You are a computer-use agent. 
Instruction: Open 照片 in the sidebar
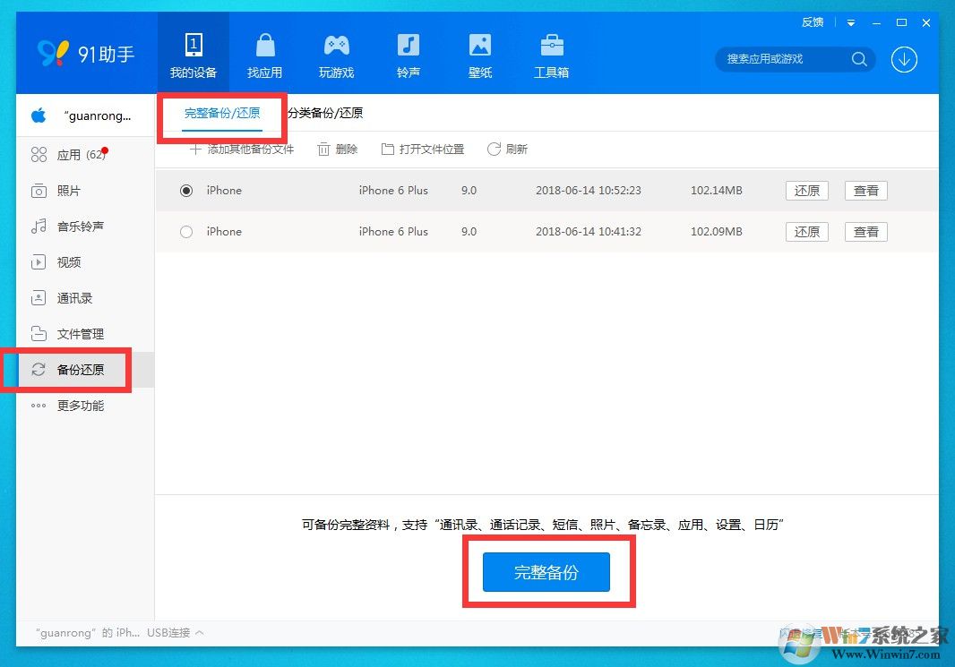coord(72,190)
